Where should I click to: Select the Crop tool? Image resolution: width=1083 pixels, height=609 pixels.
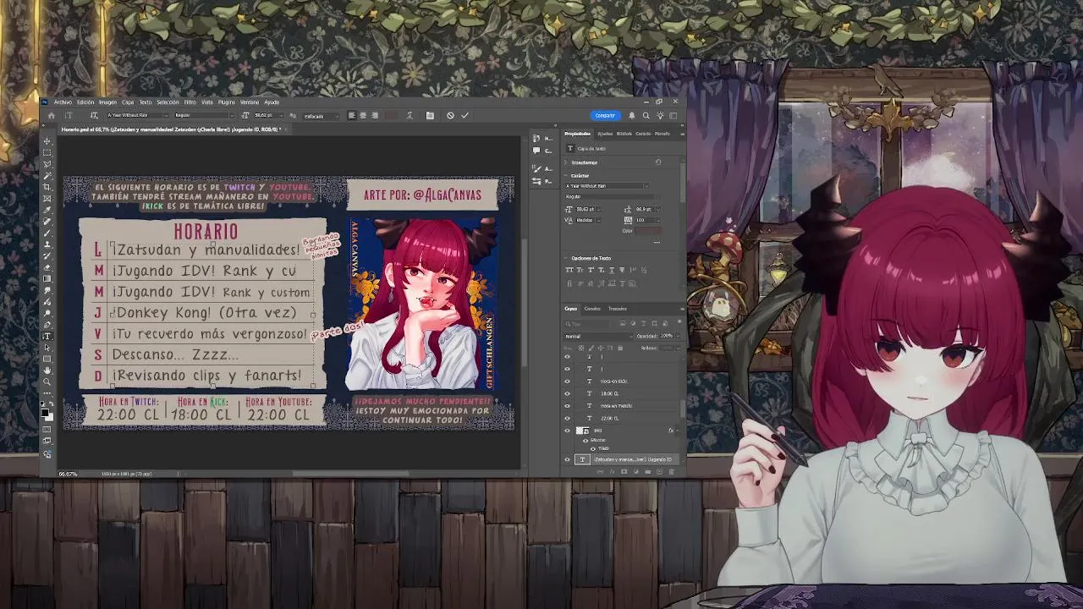[47, 187]
